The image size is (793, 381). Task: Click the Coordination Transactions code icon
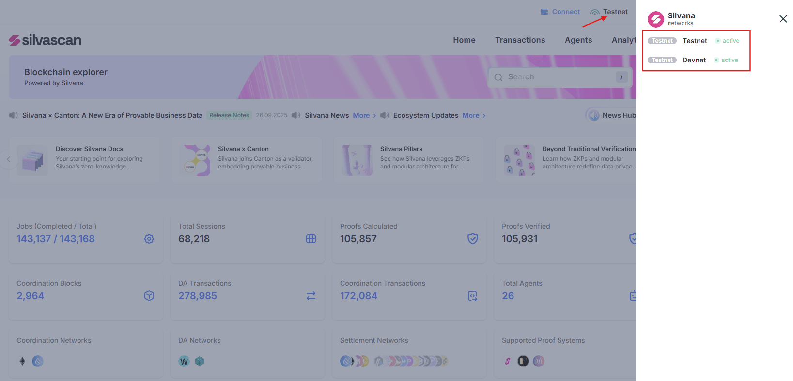coord(473,296)
